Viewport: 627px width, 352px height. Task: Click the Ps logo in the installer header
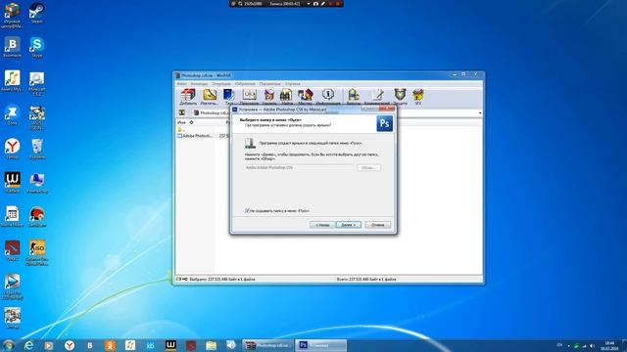(x=384, y=123)
